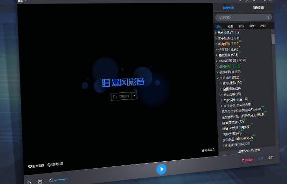Viewport: 287px width, 184px height.
Task: Select the list item ending (43)
Action: [232, 133]
